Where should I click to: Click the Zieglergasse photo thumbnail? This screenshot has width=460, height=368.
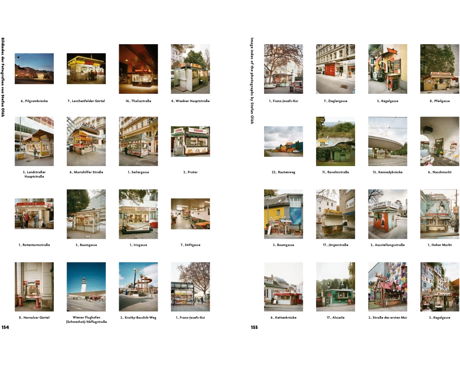click(x=335, y=69)
